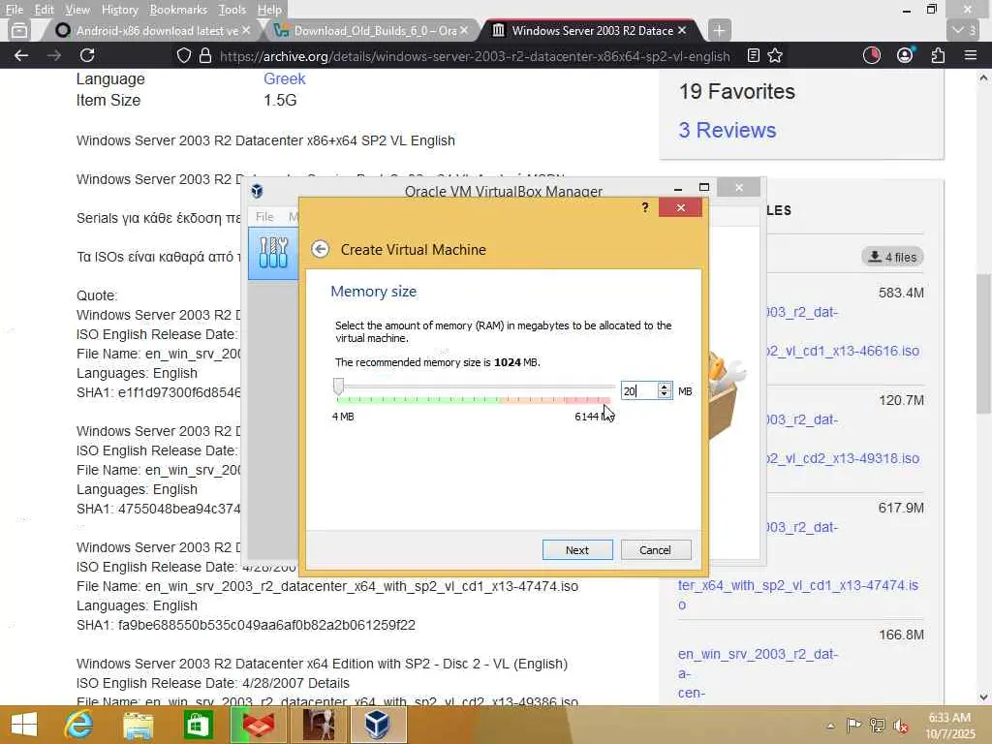Open the Bookmarks menu
Image resolution: width=992 pixels, height=744 pixels.
tap(178, 10)
